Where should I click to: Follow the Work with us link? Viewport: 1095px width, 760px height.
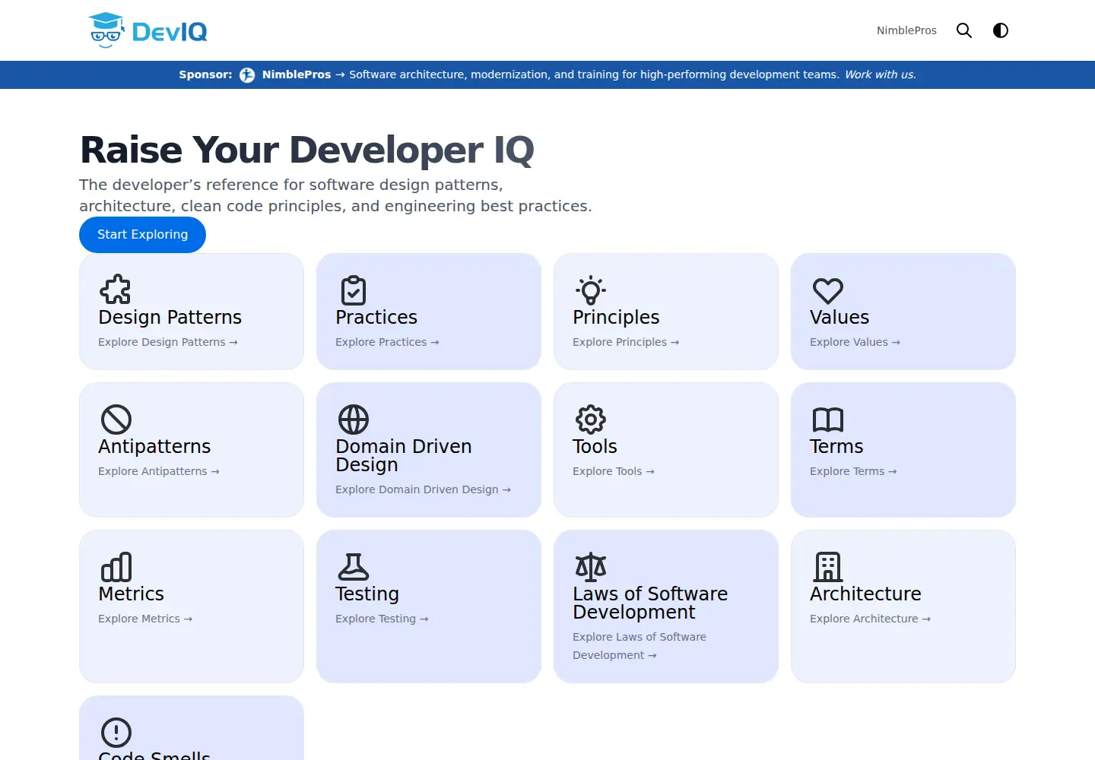[881, 74]
